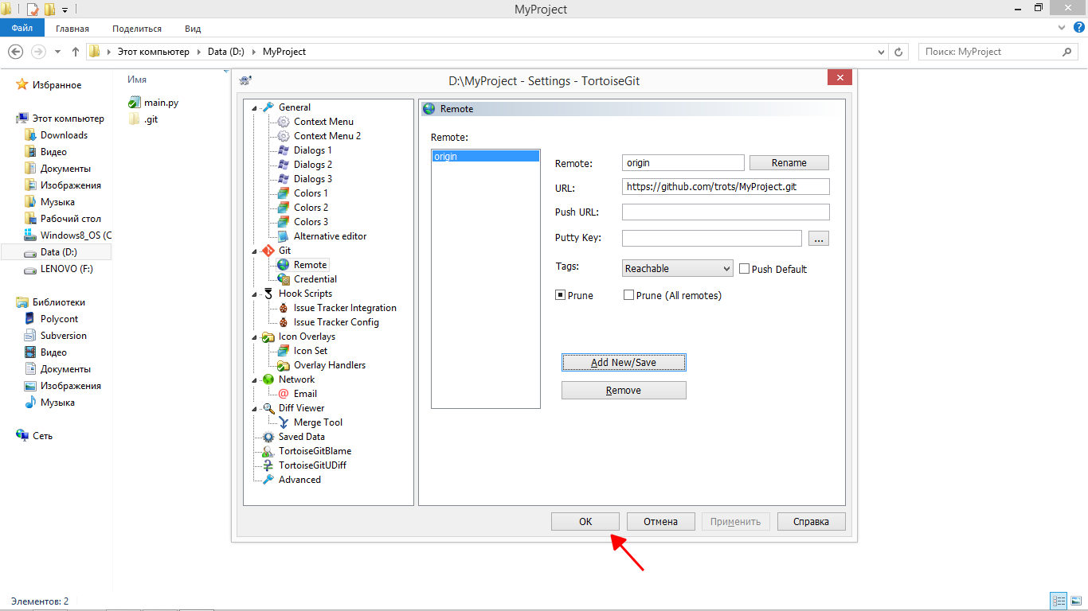Select main.py file in Explorer

point(154,103)
